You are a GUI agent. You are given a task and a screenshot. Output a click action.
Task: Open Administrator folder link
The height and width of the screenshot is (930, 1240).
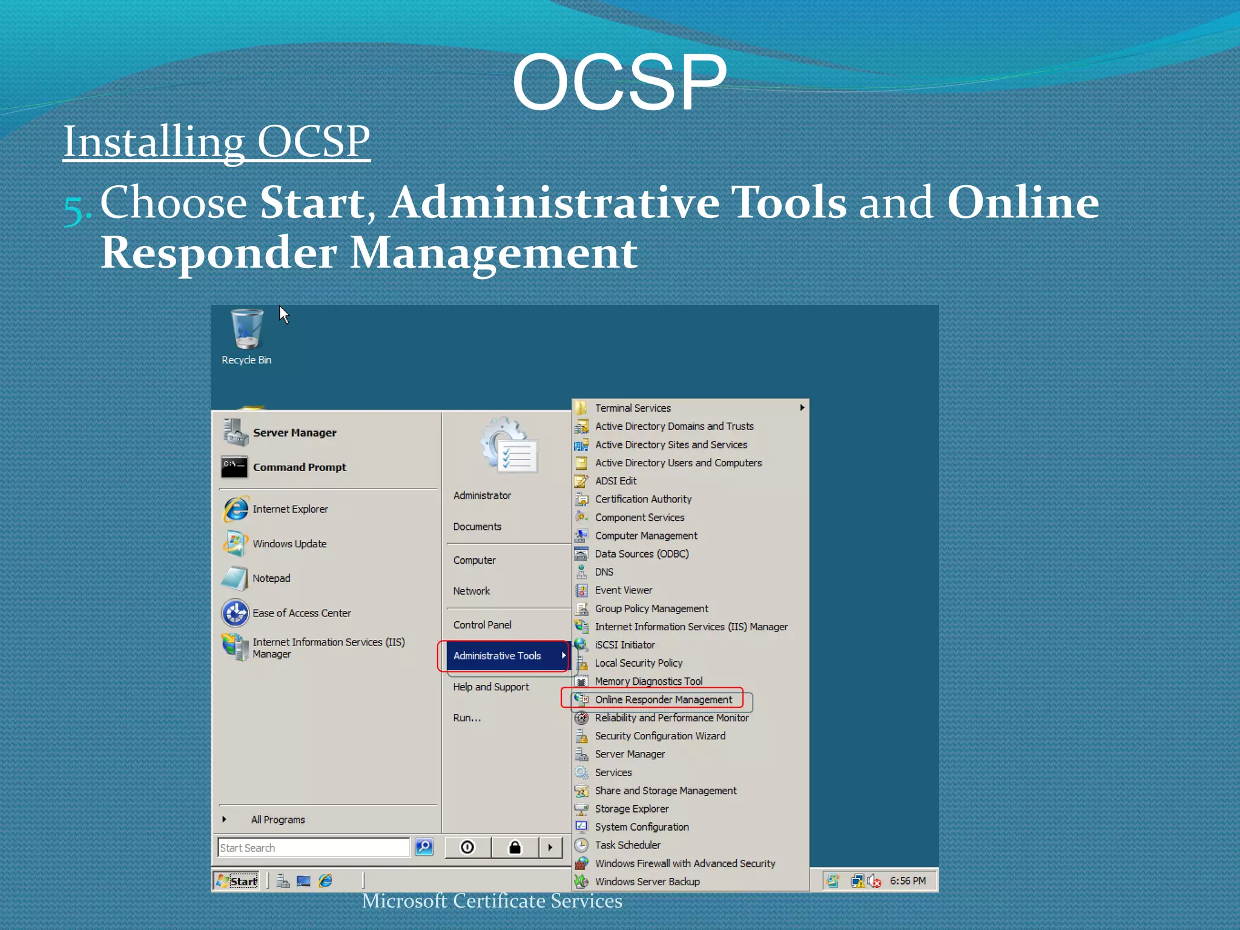(x=482, y=495)
